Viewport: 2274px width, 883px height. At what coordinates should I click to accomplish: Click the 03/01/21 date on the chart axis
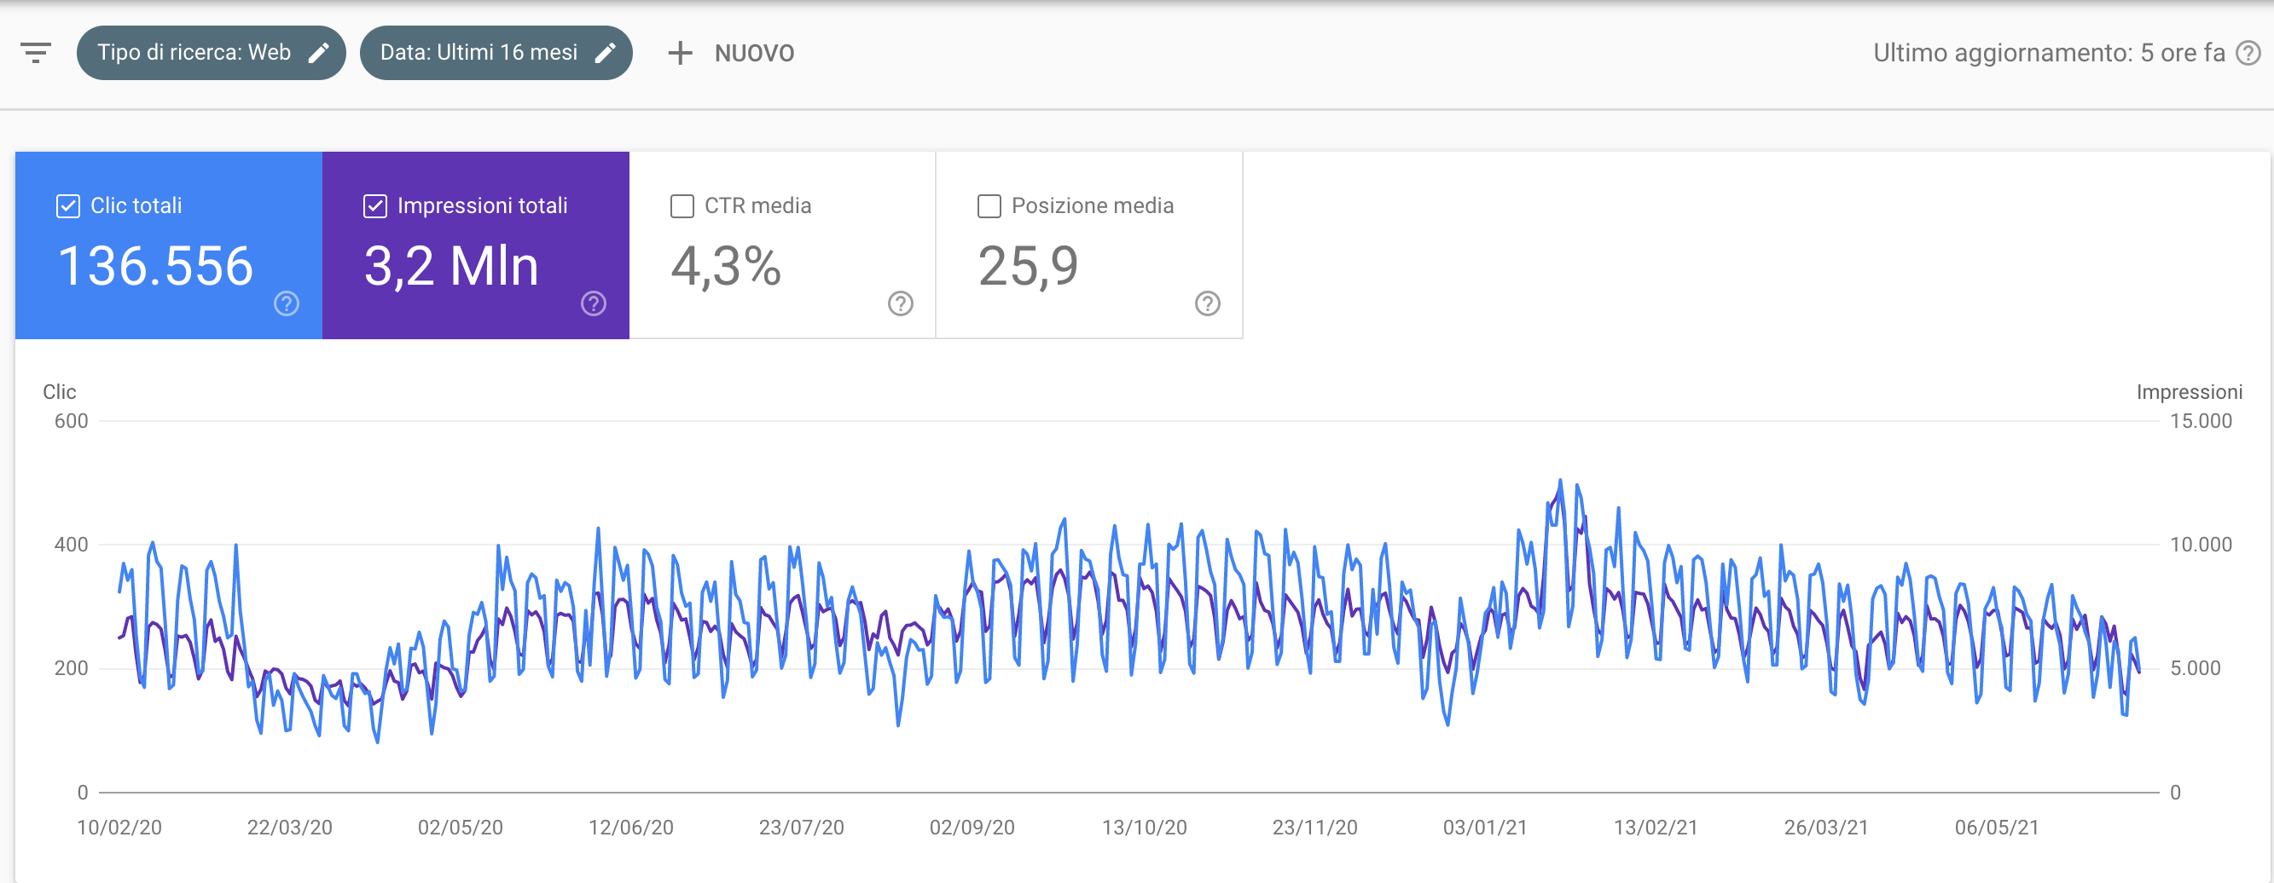[1485, 828]
